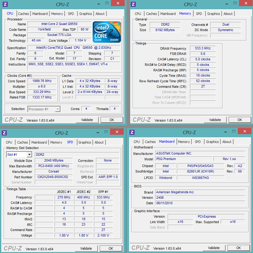Switch to the Memory tab in the SPD window
Image resolution: width=253 pixels, height=253 pixels.
[56, 142]
